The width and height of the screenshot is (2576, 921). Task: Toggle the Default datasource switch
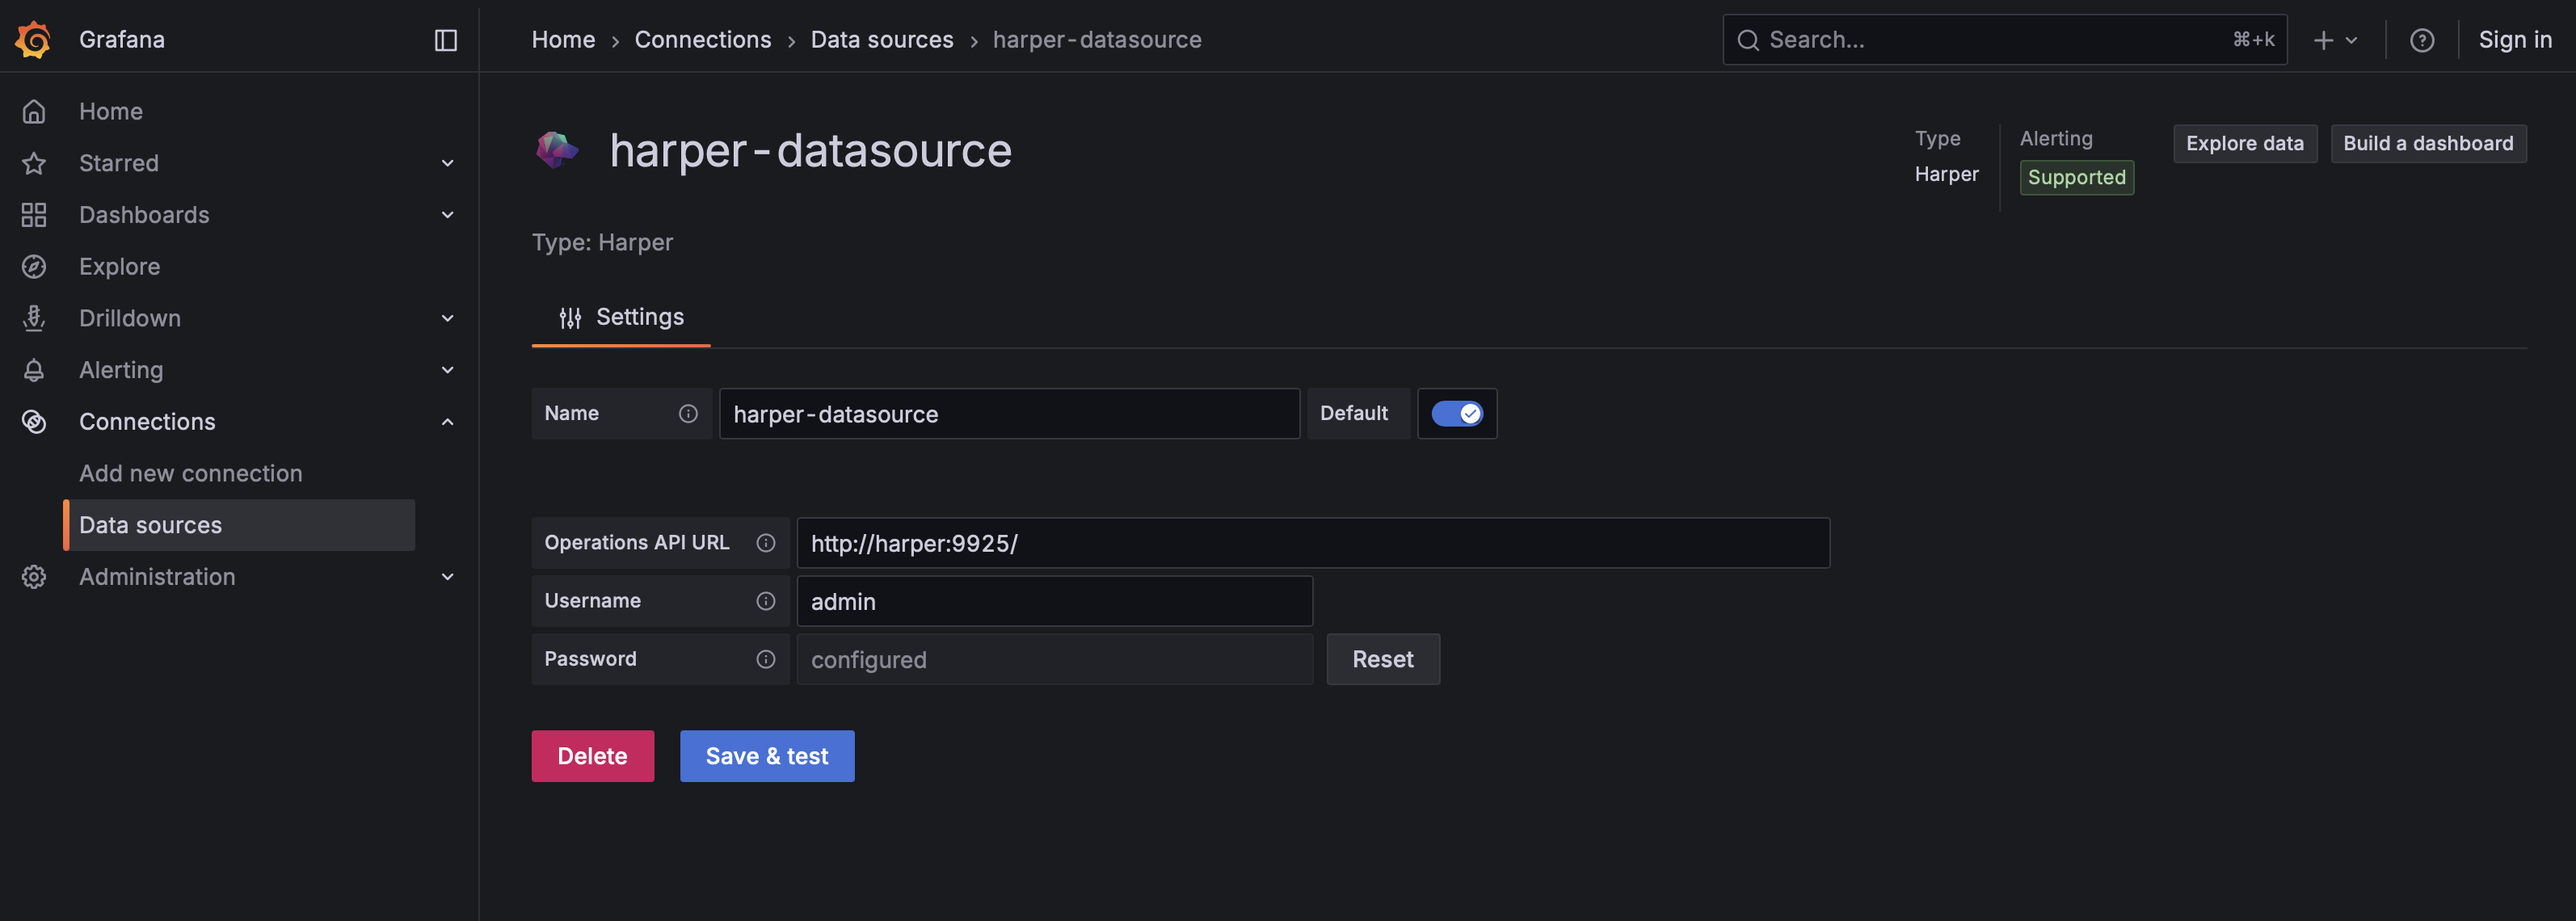(x=1456, y=414)
